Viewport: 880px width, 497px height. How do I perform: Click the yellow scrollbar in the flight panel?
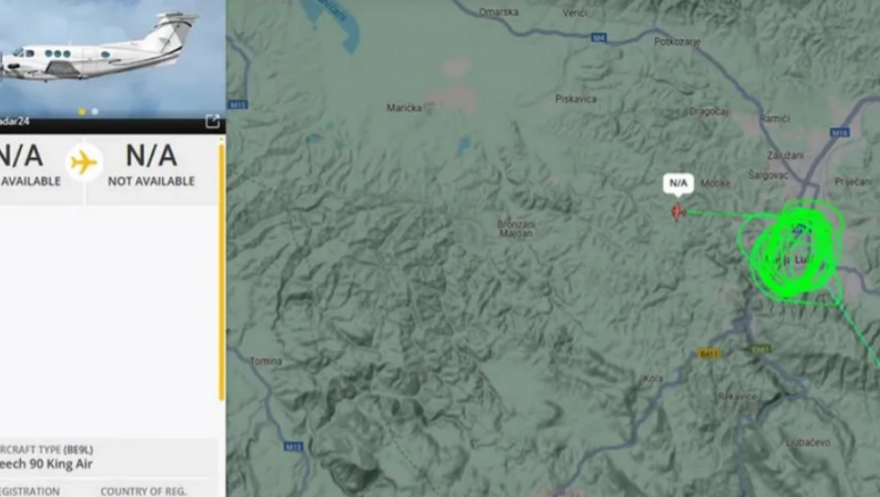(221, 273)
